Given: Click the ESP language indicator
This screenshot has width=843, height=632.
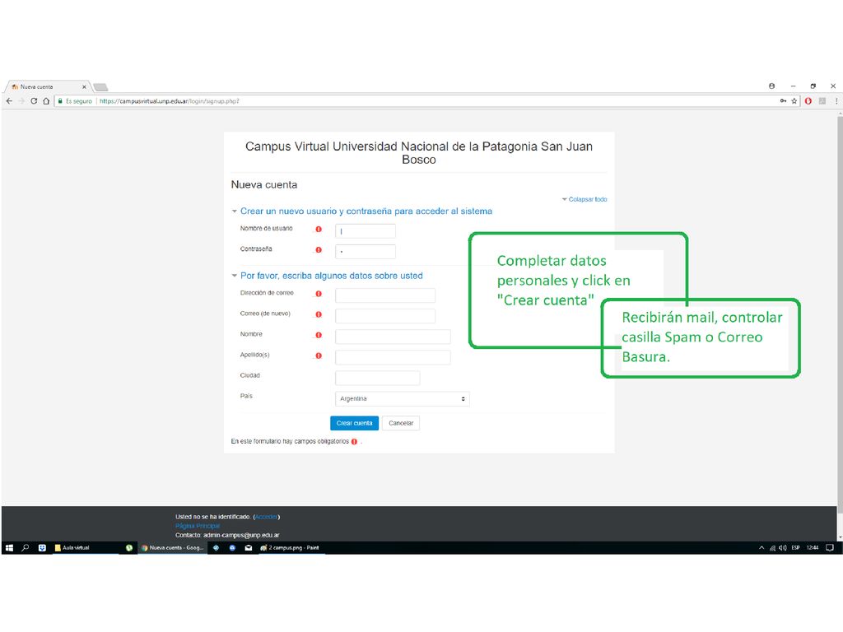Looking at the screenshot, I should (x=796, y=548).
